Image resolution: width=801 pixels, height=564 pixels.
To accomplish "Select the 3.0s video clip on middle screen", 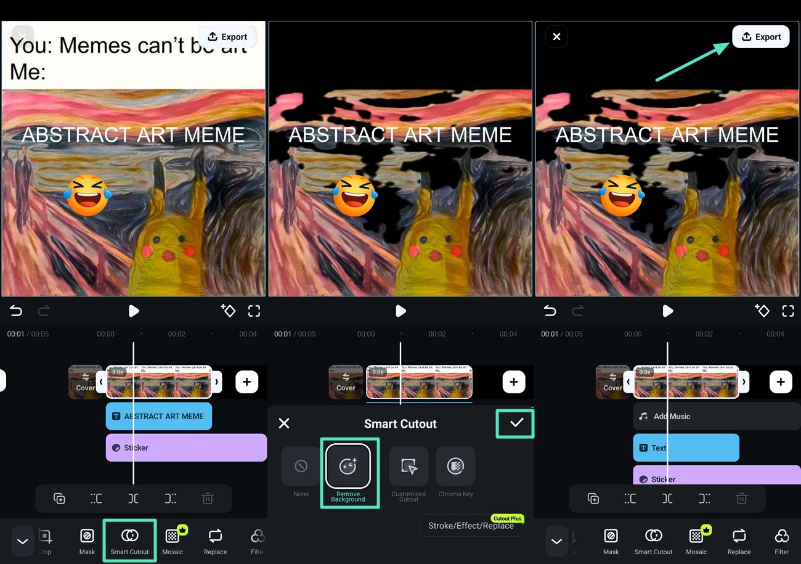I will coord(420,382).
